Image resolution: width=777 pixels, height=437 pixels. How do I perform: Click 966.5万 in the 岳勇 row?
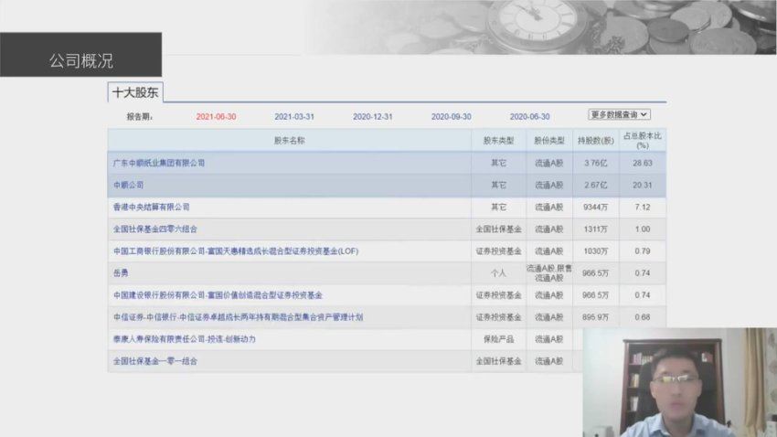(596, 273)
